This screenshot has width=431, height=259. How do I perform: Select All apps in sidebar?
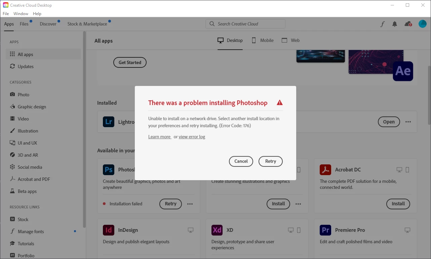[43, 54]
